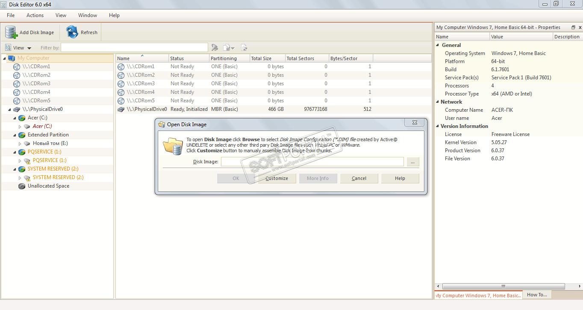Image resolution: width=583 pixels, height=310 pixels.
Task: Open the View menu in the menu bar
Action: tap(61, 15)
